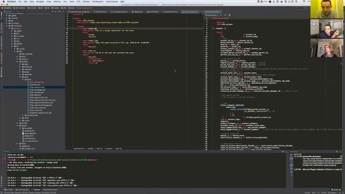Collapse the compiled folder in the tree
The height and width of the screenshot is (194, 345).
coord(20,128)
